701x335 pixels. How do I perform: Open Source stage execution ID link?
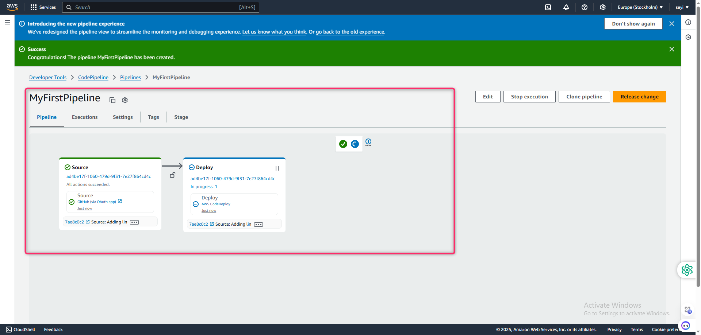108,176
